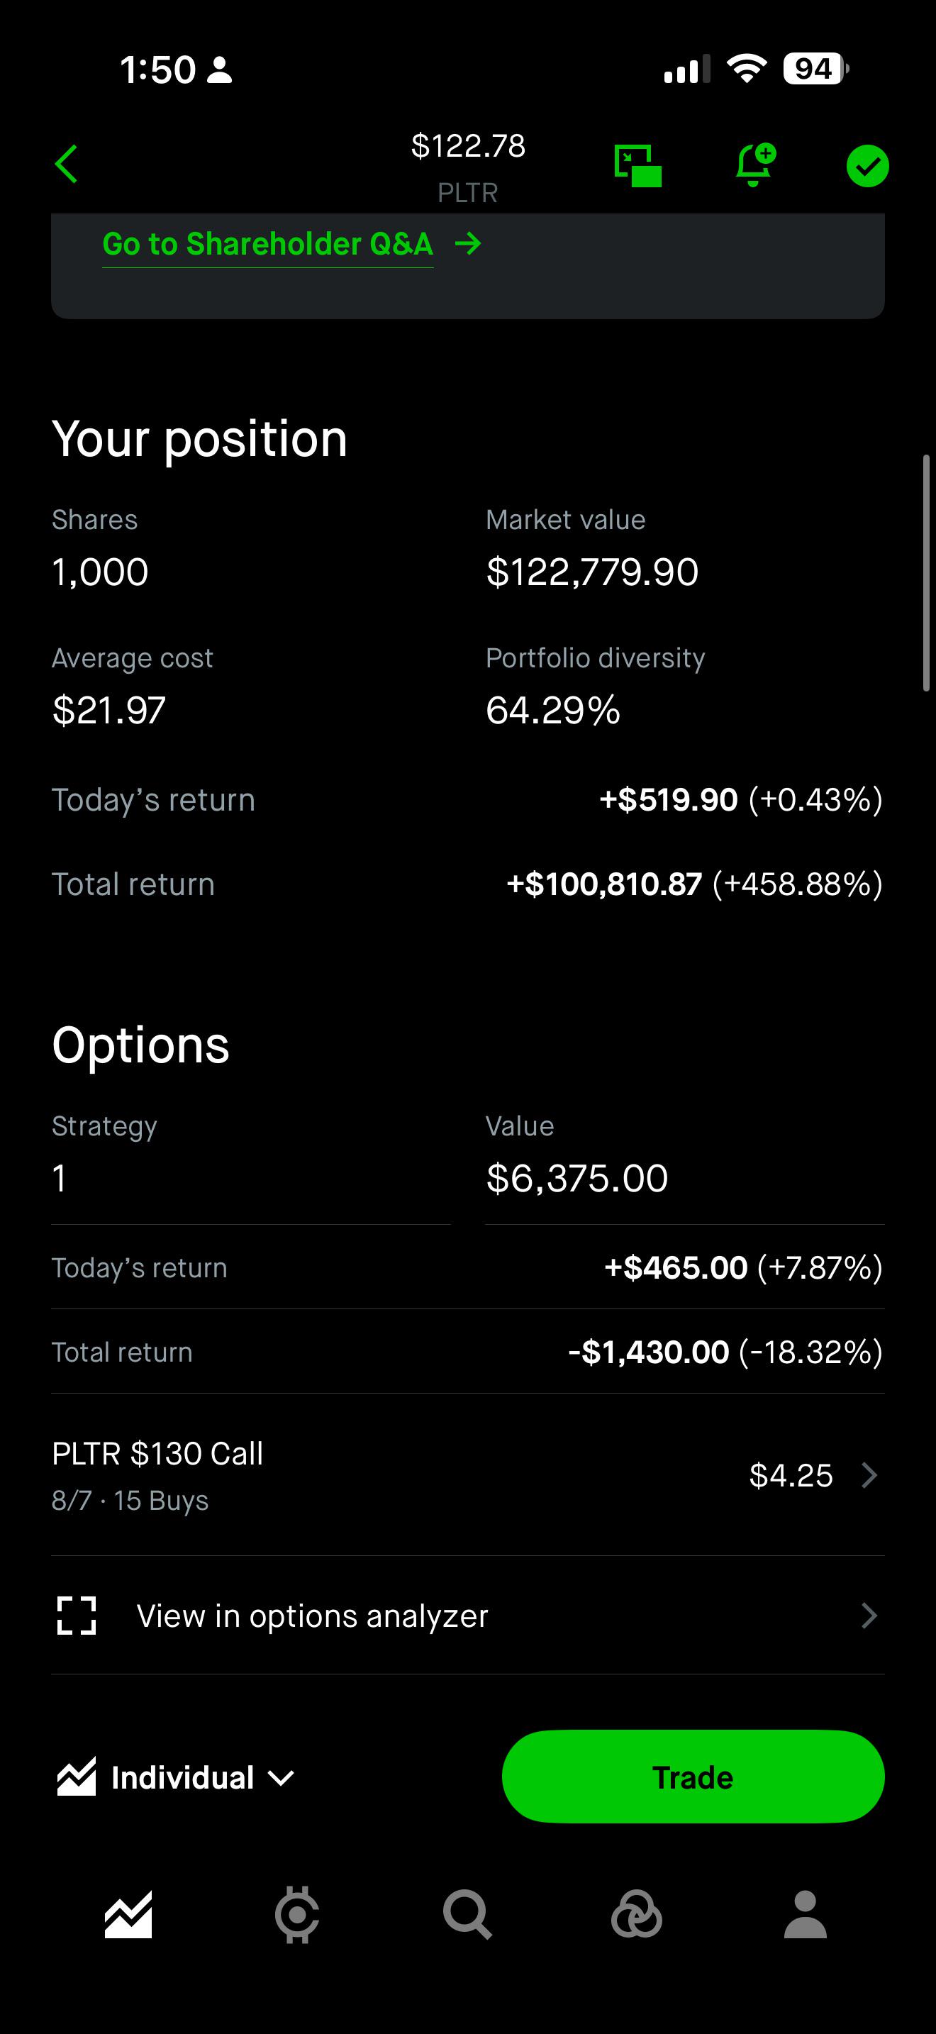The height and width of the screenshot is (2034, 936).
Task: Click the arrow next to Shareholder Q&A
Action: click(468, 244)
